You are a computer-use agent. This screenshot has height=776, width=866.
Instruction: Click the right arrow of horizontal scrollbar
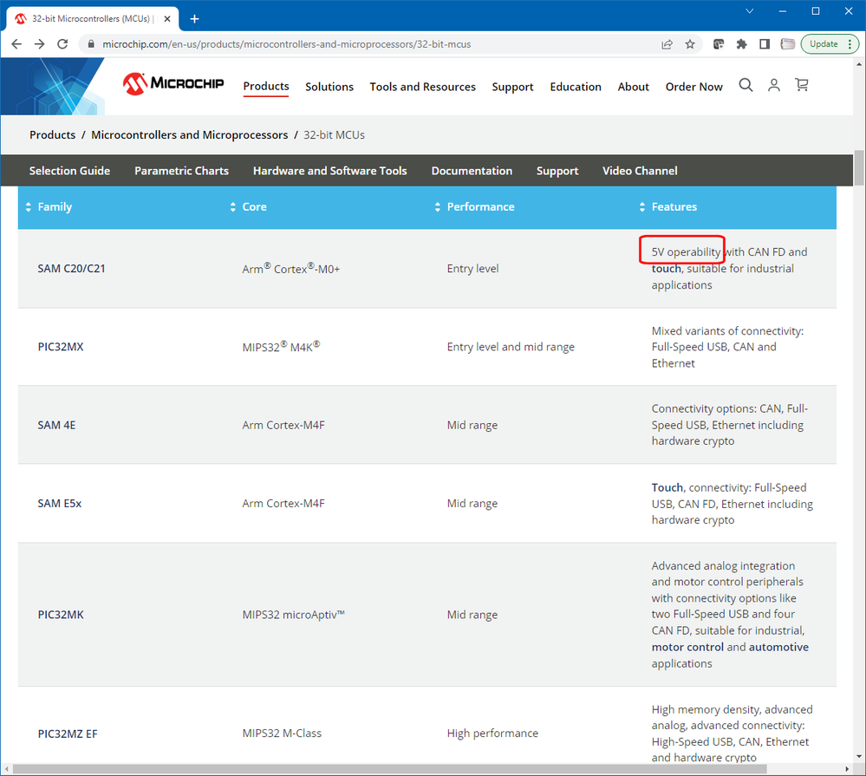tap(847, 769)
